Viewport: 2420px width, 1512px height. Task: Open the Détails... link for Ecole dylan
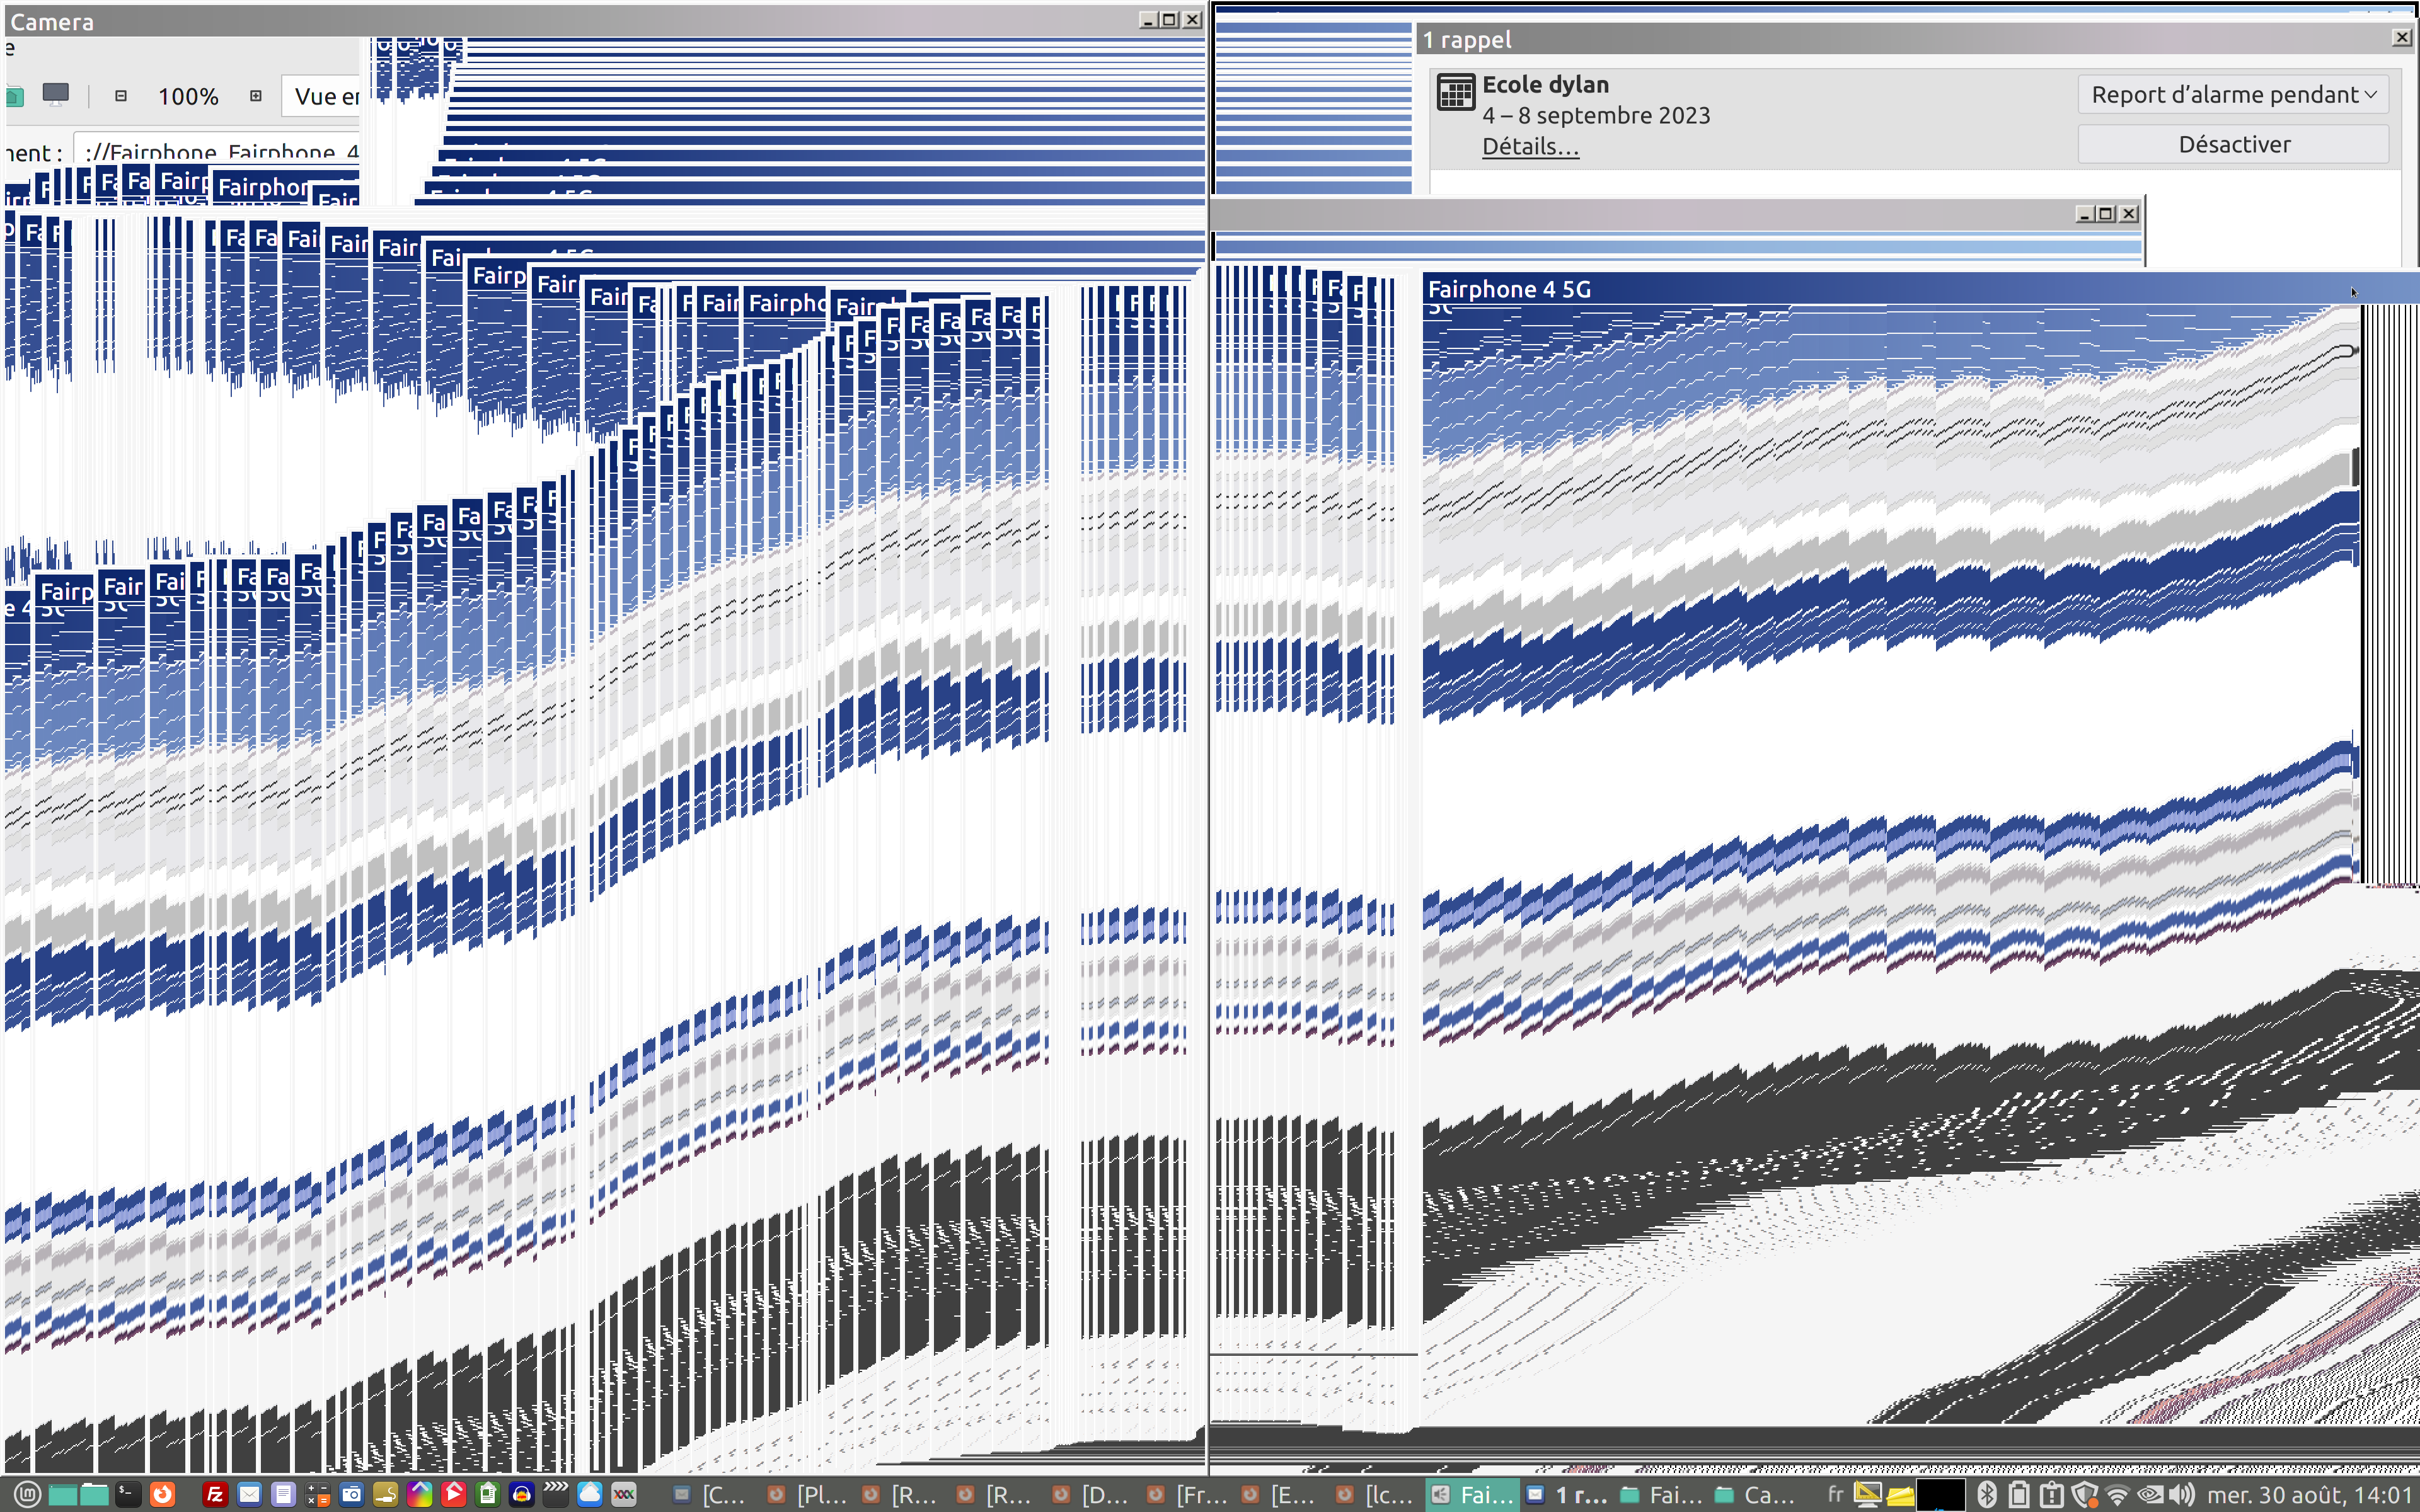click(x=1530, y=146)
